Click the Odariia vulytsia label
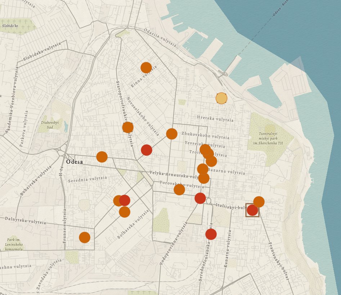The height and width of the screenshot is (295, 341). [x=160, y=37]
